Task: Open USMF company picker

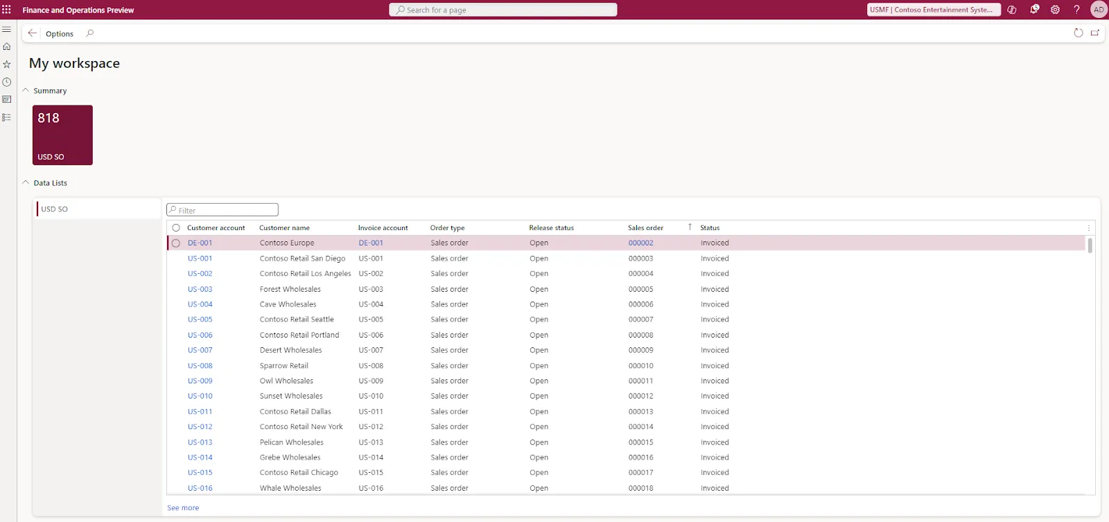Action: [x=934, y=10]
